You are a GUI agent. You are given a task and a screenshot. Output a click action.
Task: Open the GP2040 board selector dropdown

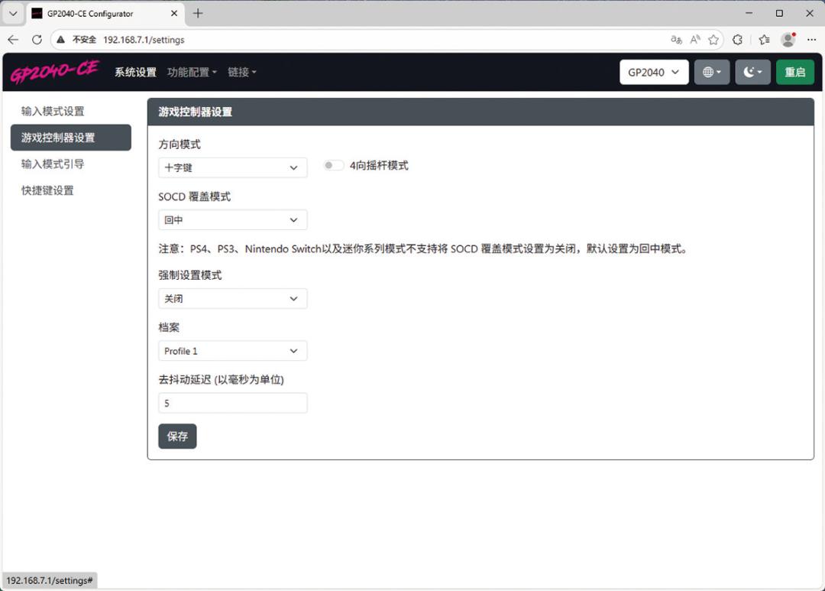pyautogui.click(x=654, y=72)
